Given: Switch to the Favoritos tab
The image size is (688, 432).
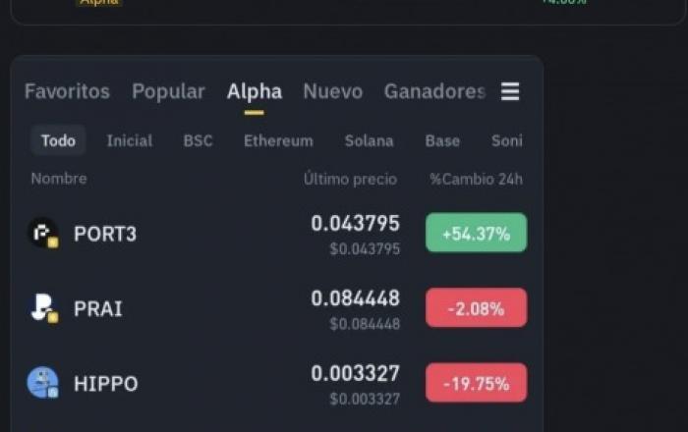Looking at the screenshot, I should click(x=67, y=91).
